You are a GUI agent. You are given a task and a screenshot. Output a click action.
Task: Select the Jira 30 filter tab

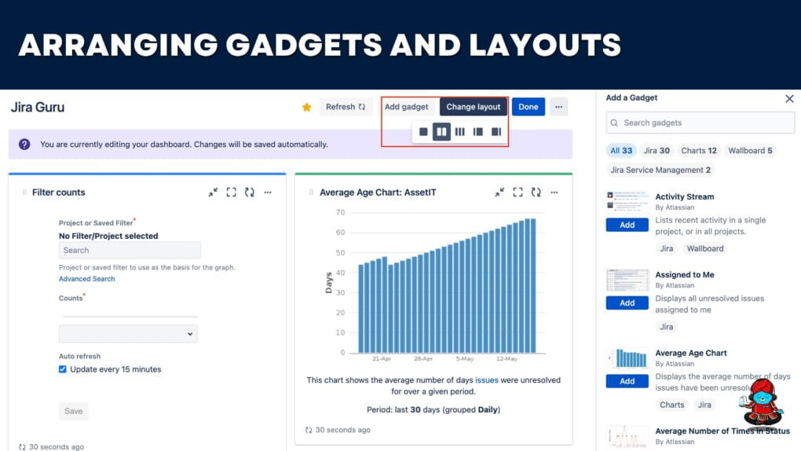[657, 150]
